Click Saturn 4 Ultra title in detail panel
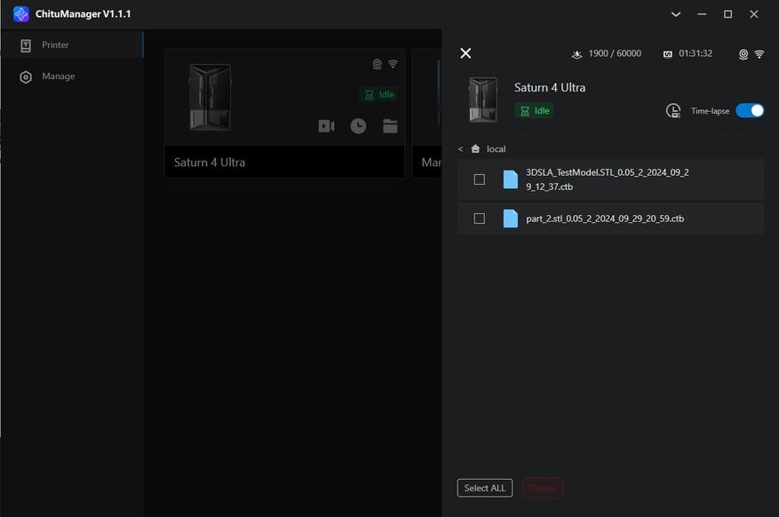Image resolution: width=779 pixels, height=517 pixels. 550,87
